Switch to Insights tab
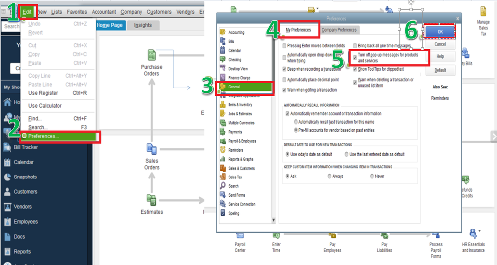 143,25
